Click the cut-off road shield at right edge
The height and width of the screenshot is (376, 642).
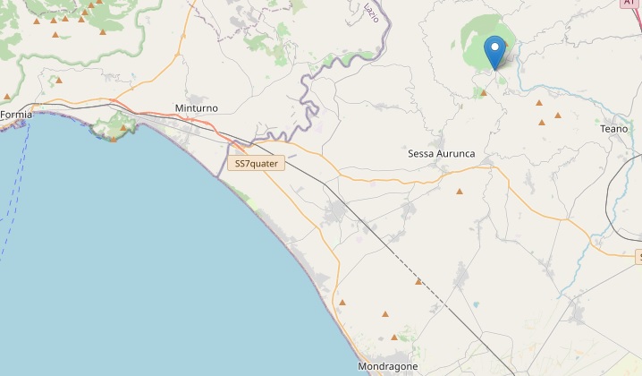[638, 257]
